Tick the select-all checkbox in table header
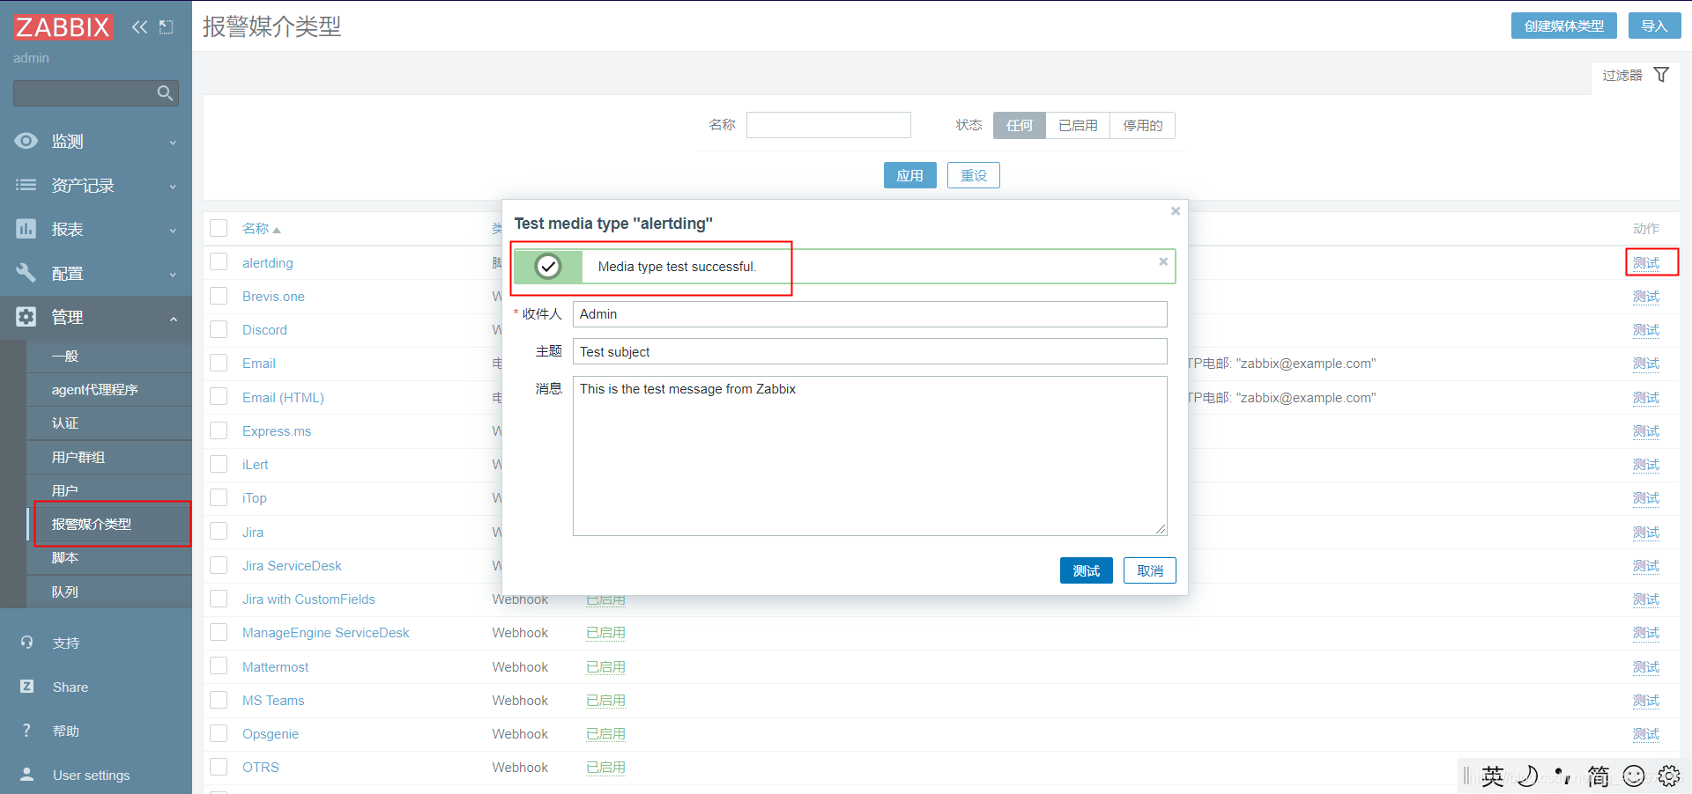1692x794 pixels. click(219, 228)
